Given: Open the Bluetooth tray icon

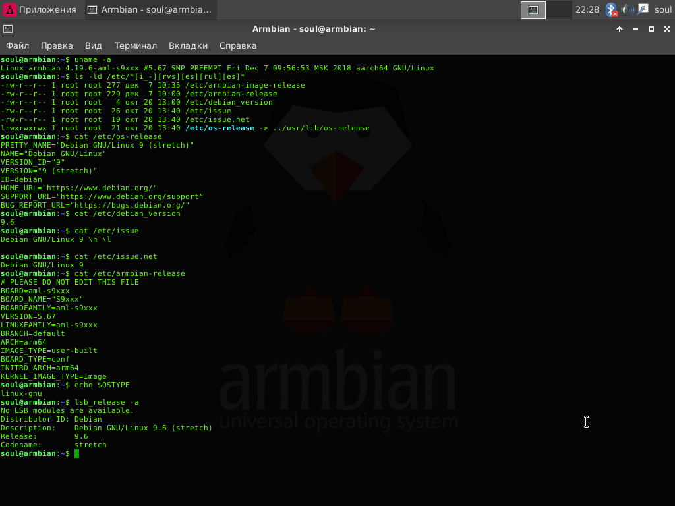Looking at the screenshot, I should point(611,9).
